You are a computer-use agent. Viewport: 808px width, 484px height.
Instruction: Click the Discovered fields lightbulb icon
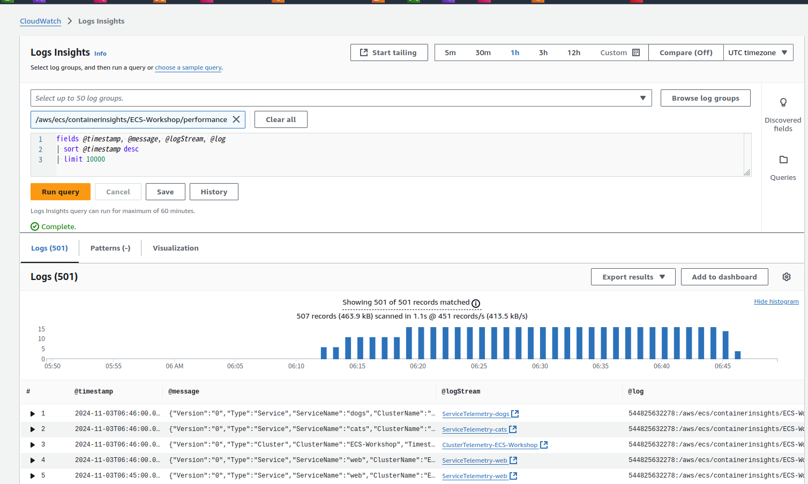pyautogui.click(x=783, y=103)
